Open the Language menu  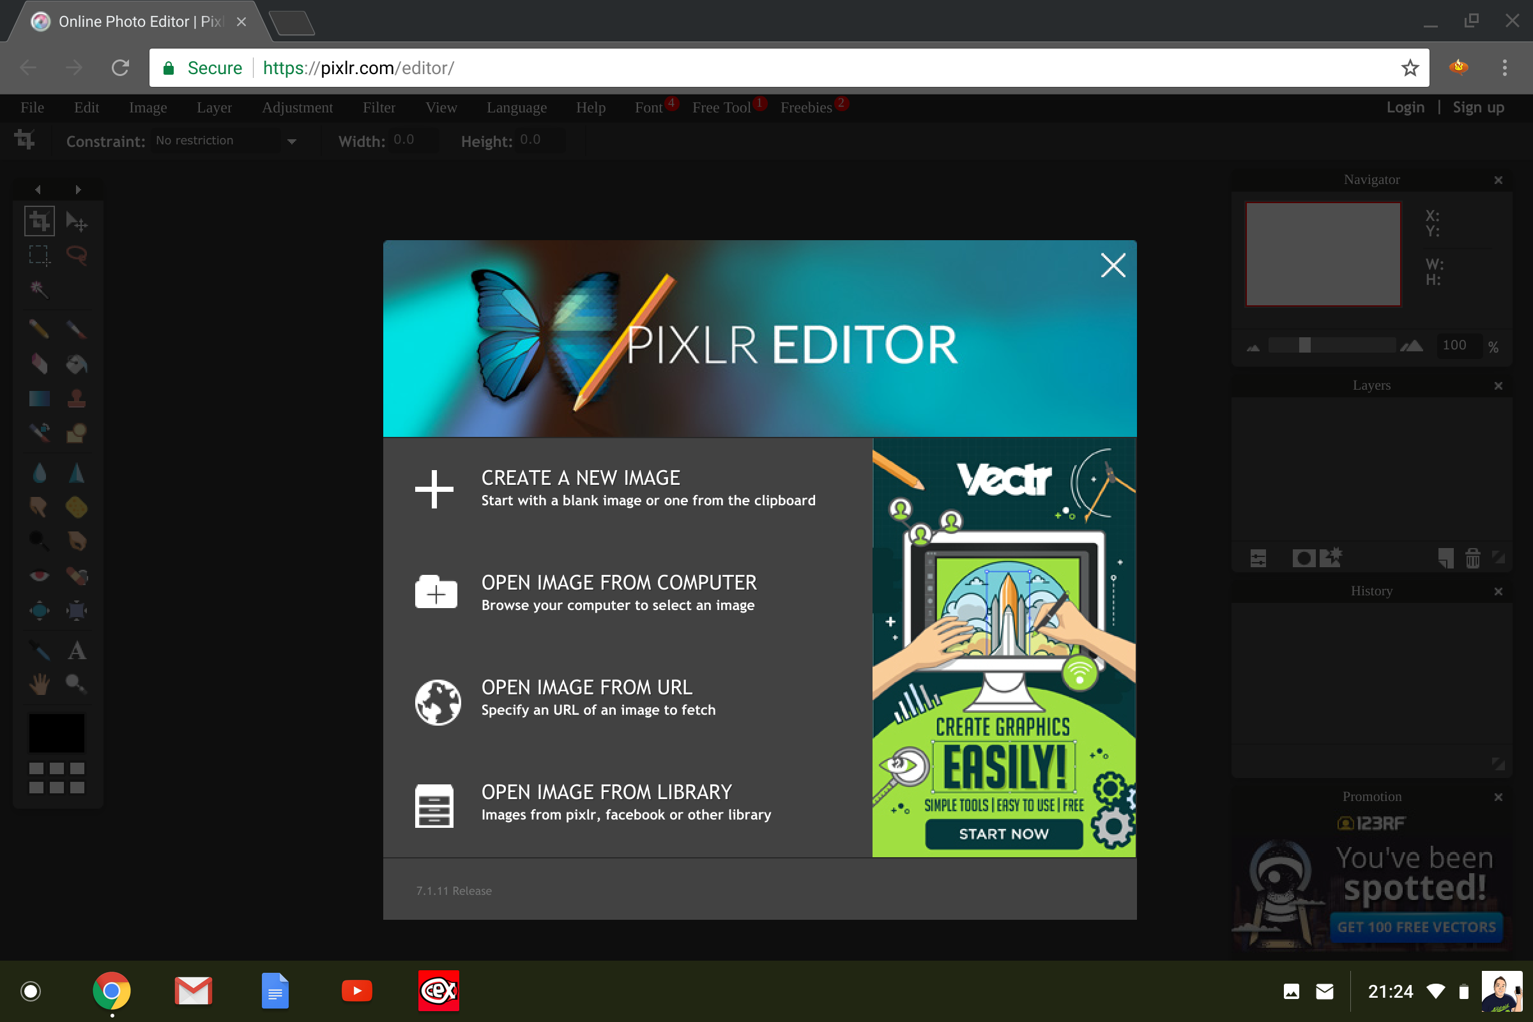click(x=517, y=107)
